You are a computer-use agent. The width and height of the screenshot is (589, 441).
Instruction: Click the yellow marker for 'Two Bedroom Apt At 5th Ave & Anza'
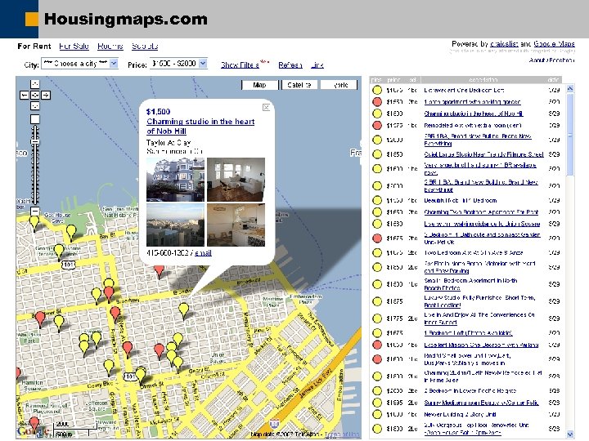click(x=377, y=252)
